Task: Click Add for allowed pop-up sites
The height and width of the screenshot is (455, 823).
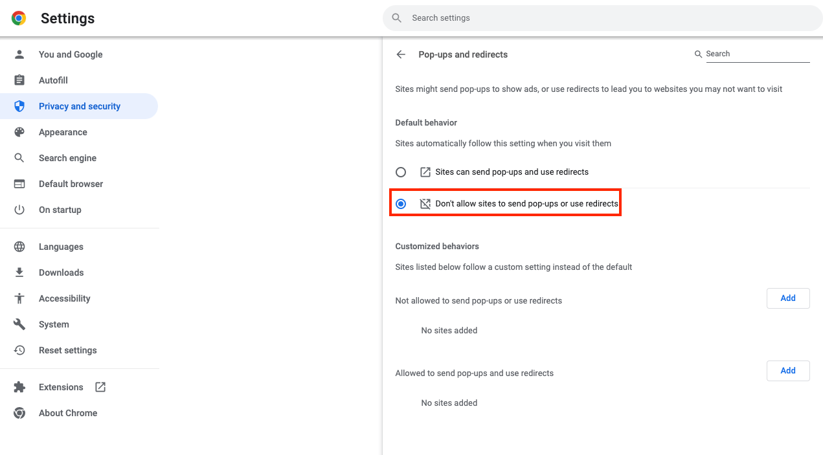Action: pyautogui.click(x=788, y=370)
